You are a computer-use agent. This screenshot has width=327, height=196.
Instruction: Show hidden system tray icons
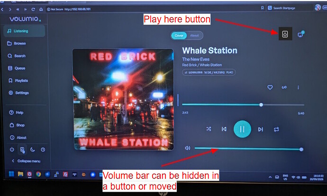270,177
